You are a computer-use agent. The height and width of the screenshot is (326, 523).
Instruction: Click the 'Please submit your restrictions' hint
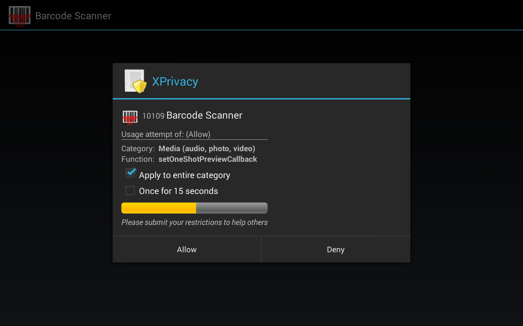[194, 222]
